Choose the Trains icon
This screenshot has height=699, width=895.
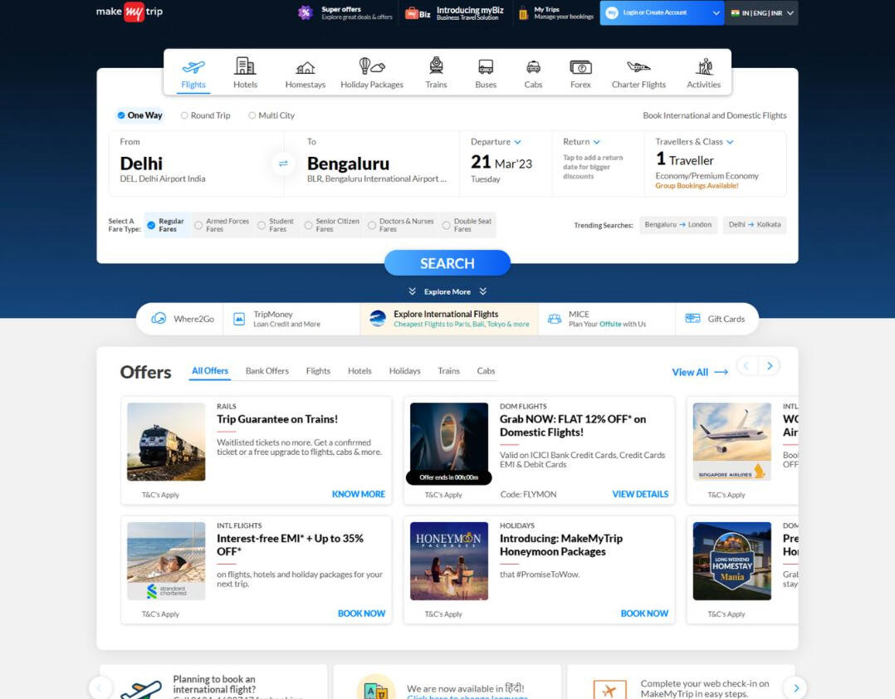pyautogui.click(x=436, y=66)
